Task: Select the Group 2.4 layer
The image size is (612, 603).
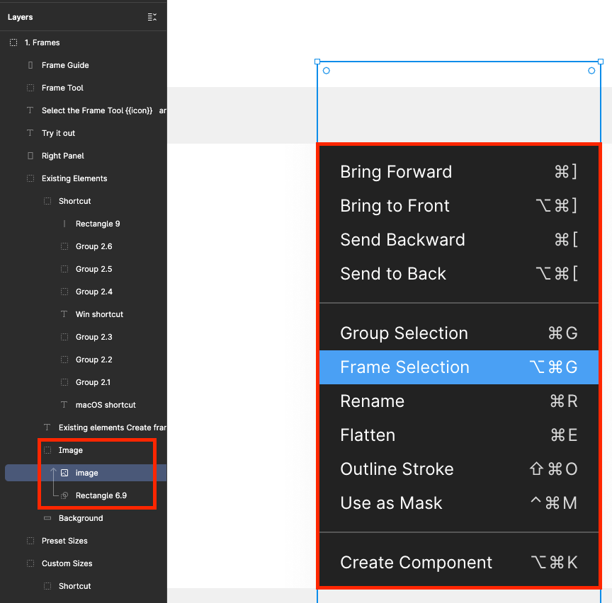Action: pyautogui.click(x=93, y=292)
